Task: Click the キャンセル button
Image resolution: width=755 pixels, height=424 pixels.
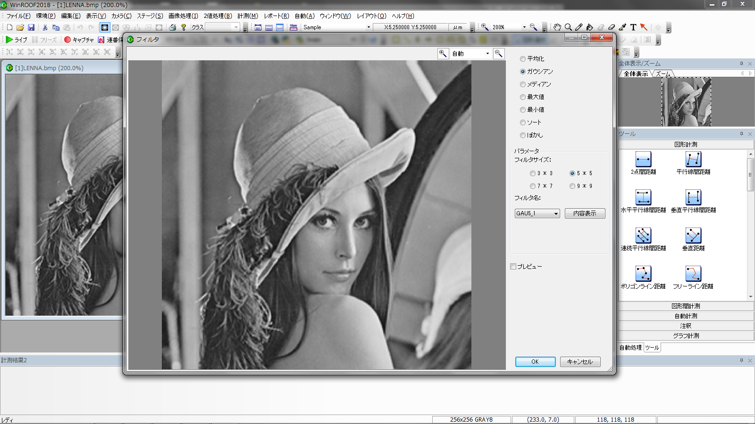Action: tap(580, 362)
